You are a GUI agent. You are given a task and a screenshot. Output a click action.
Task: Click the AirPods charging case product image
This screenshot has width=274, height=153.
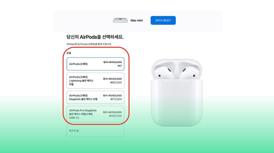pyautogui.click(x=177, y=92)
